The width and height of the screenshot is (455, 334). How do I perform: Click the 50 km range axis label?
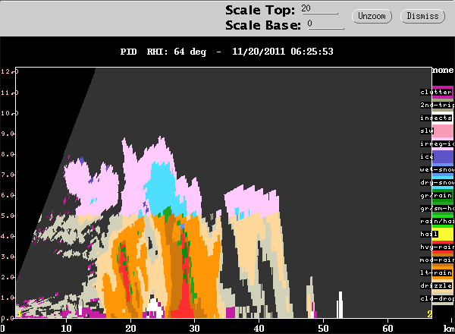(323, 329)
